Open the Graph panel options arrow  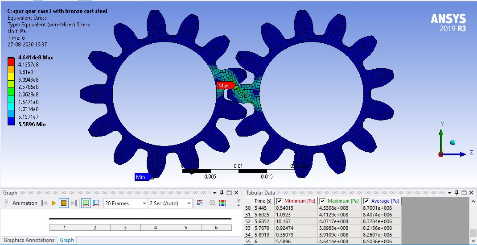click(215, 193)
